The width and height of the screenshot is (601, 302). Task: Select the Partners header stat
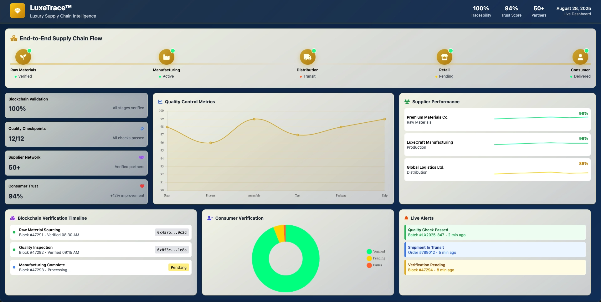tap(539, 11)
